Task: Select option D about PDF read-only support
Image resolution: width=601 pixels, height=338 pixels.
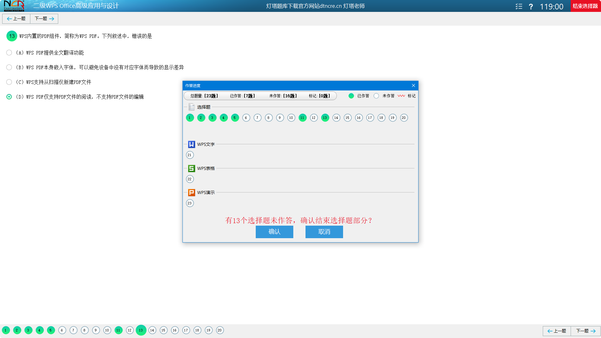Action: [x=9, y=97]
